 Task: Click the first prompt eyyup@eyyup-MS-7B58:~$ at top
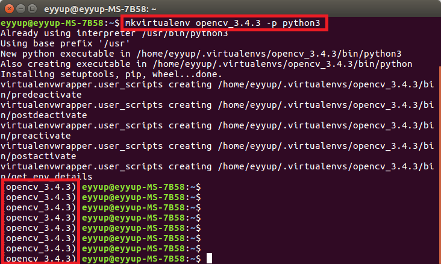pyautogui.click(x=60, y=23)
